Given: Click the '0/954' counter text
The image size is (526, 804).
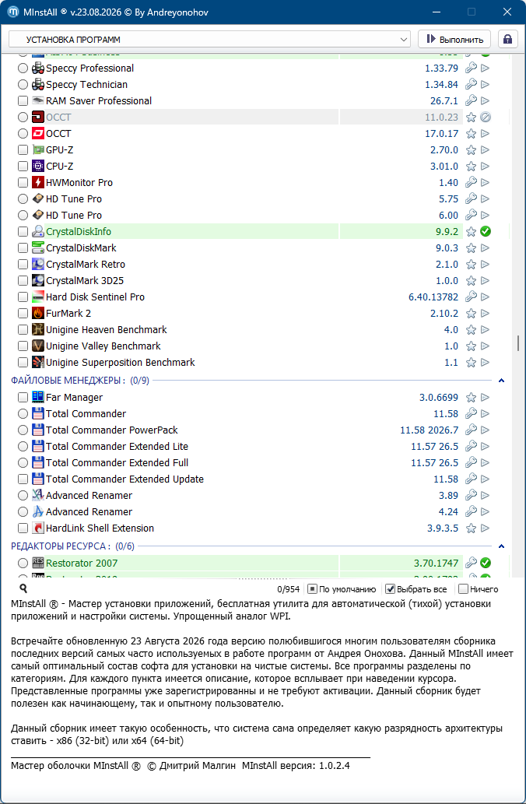Looking at the screenshot, I should 289,589.
